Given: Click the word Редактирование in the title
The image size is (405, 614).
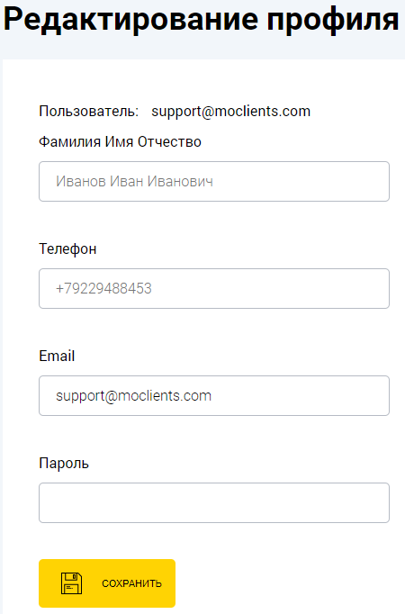Looking at the screenshot, I should (130, 19).
